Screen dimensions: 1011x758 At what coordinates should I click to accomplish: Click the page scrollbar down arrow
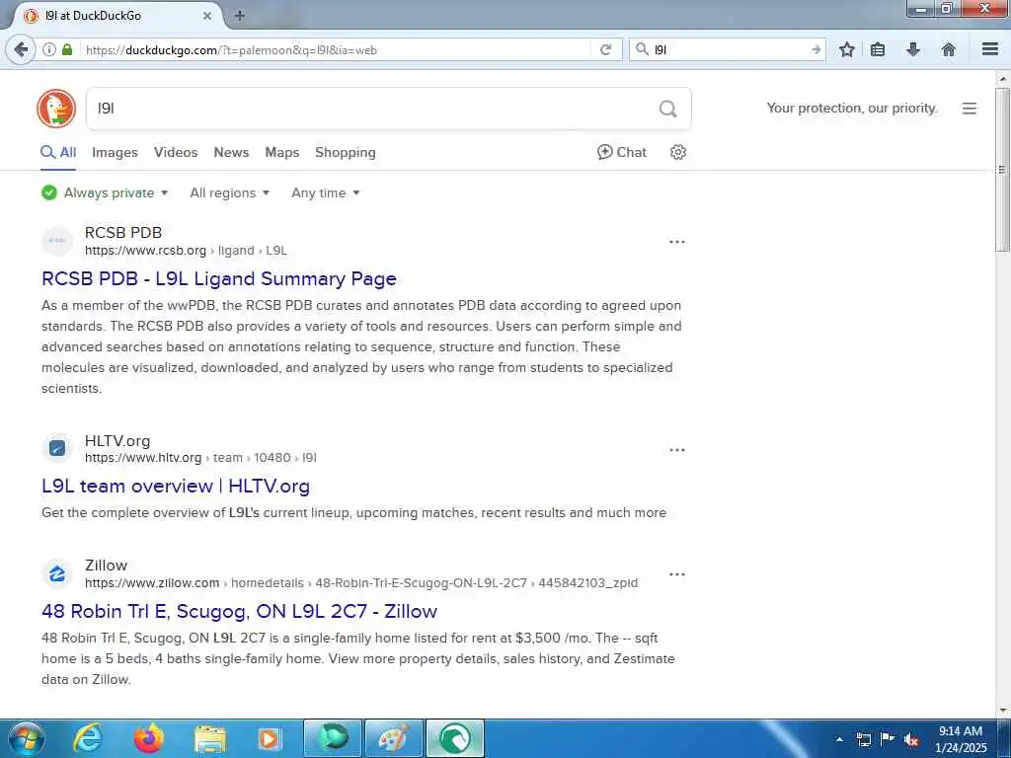click(x=1003, y=711)
